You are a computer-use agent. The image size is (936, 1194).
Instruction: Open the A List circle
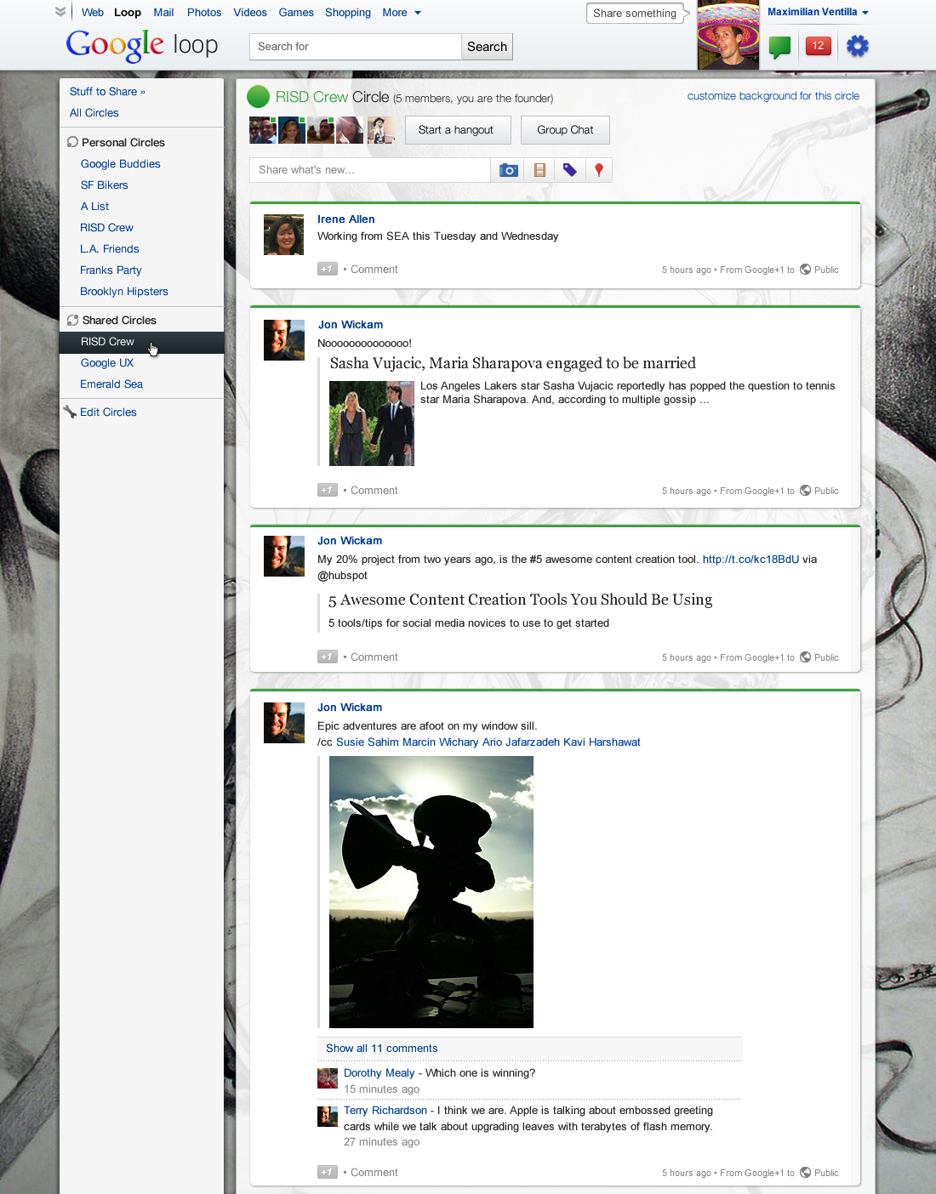coord(94,207)
